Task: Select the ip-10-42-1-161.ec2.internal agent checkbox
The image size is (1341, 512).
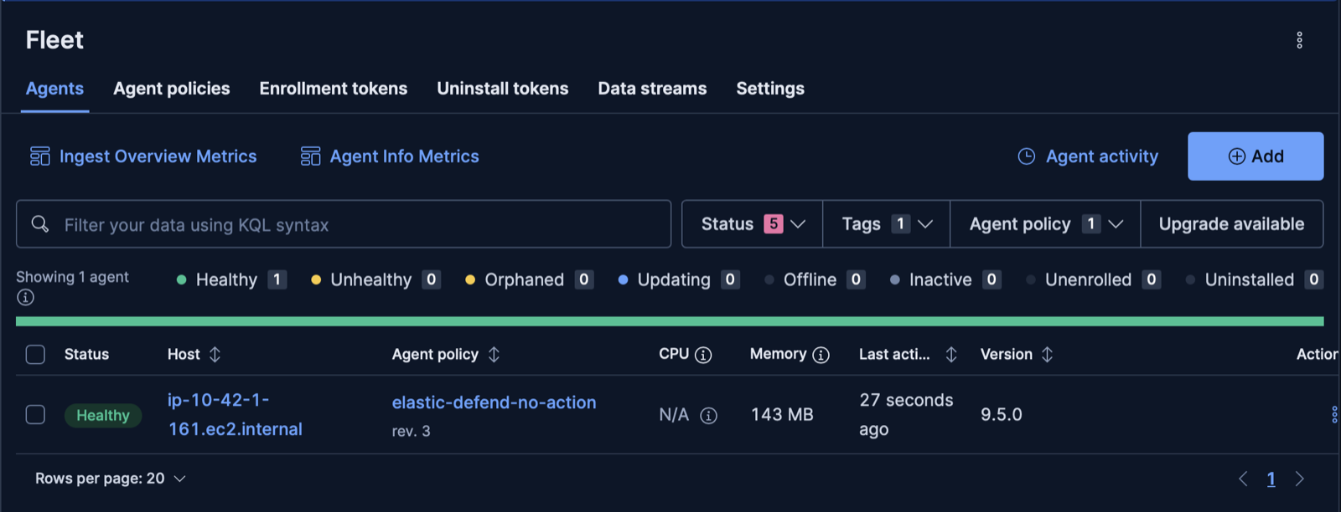Action: coord(35,415)
